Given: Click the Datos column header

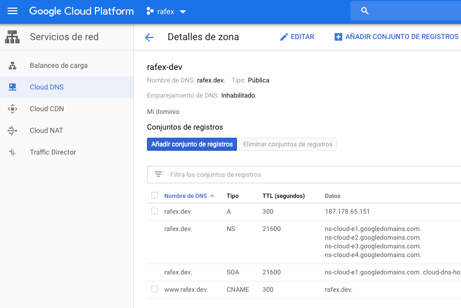Looking at the screenshot, I should click(332, 196).
